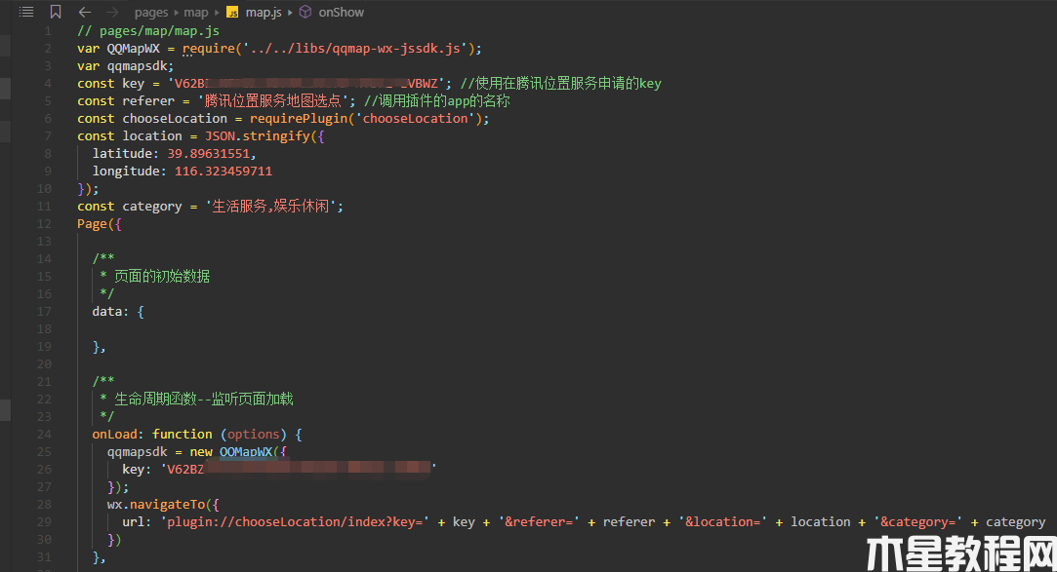Go back with the left arrow
The image size is (1057, 572).
pyautogui.click(x=84, y=12)
